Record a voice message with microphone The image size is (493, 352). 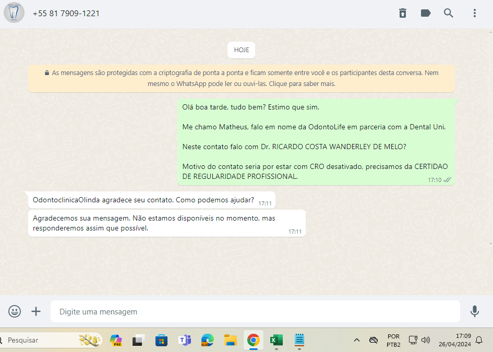(474, 311)
